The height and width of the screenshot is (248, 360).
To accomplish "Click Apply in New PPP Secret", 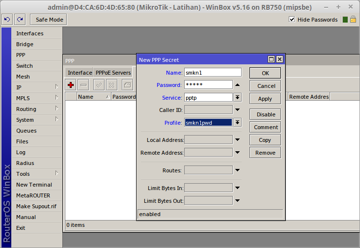I will pyautogui.click(x=265, y=99).
